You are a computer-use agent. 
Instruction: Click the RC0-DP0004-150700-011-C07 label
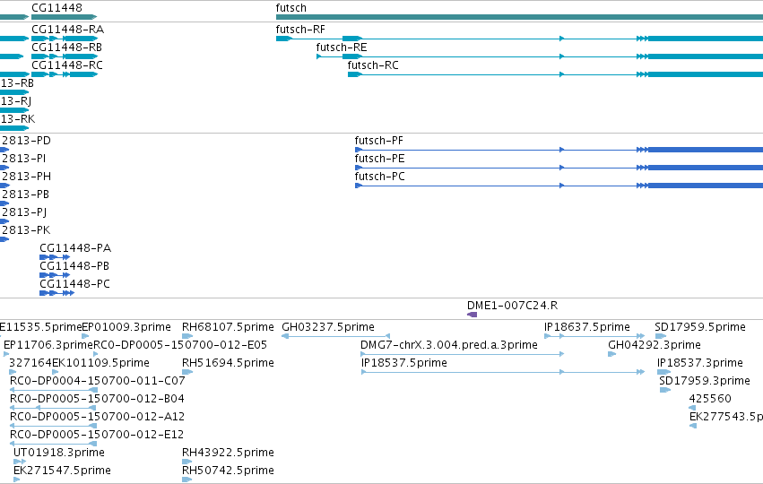point(98,381)
